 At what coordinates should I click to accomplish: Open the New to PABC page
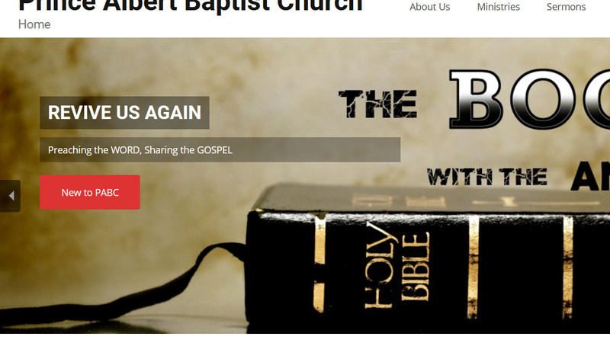tap(90, 193)
